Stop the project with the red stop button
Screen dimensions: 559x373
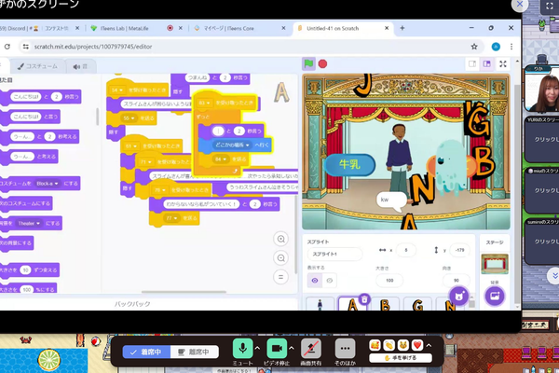coord(322,64)
